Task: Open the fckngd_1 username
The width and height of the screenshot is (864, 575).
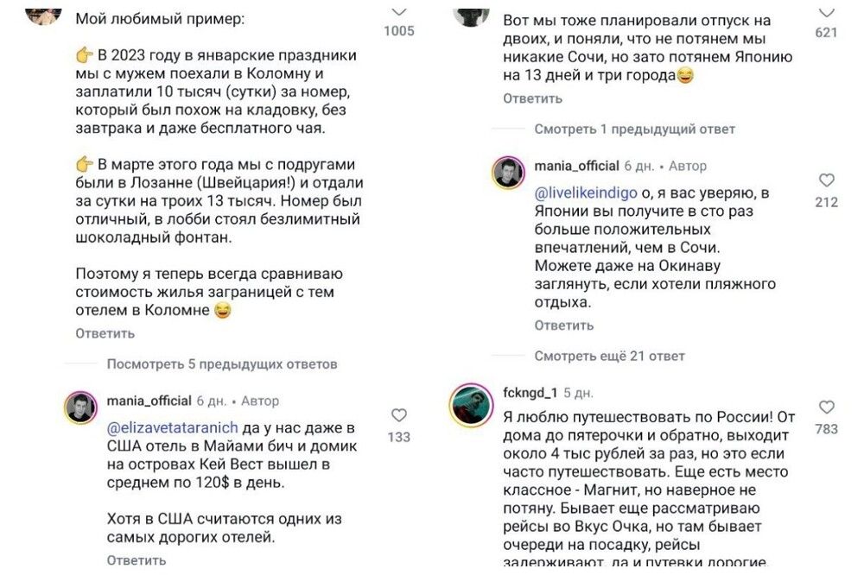Action: tap(530, 392)
